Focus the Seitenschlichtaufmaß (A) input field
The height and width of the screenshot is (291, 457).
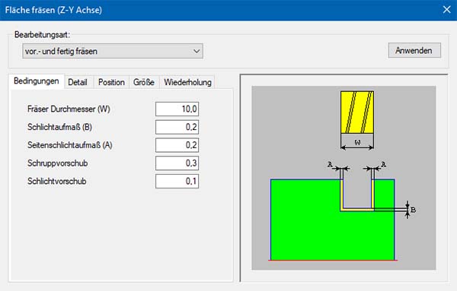click(x=177, y=145)
